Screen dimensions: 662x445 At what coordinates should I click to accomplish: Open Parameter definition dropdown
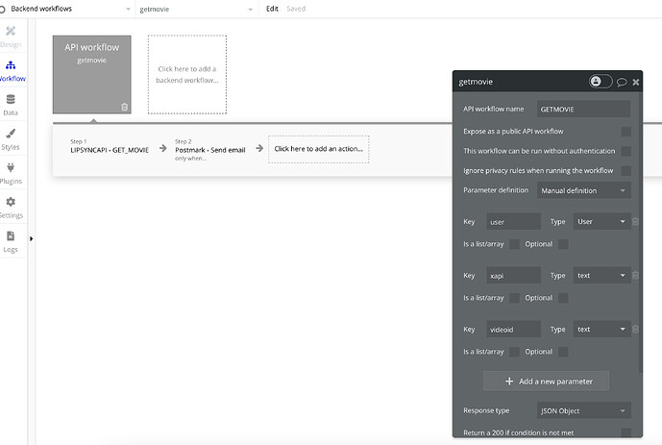pos(583,190)
